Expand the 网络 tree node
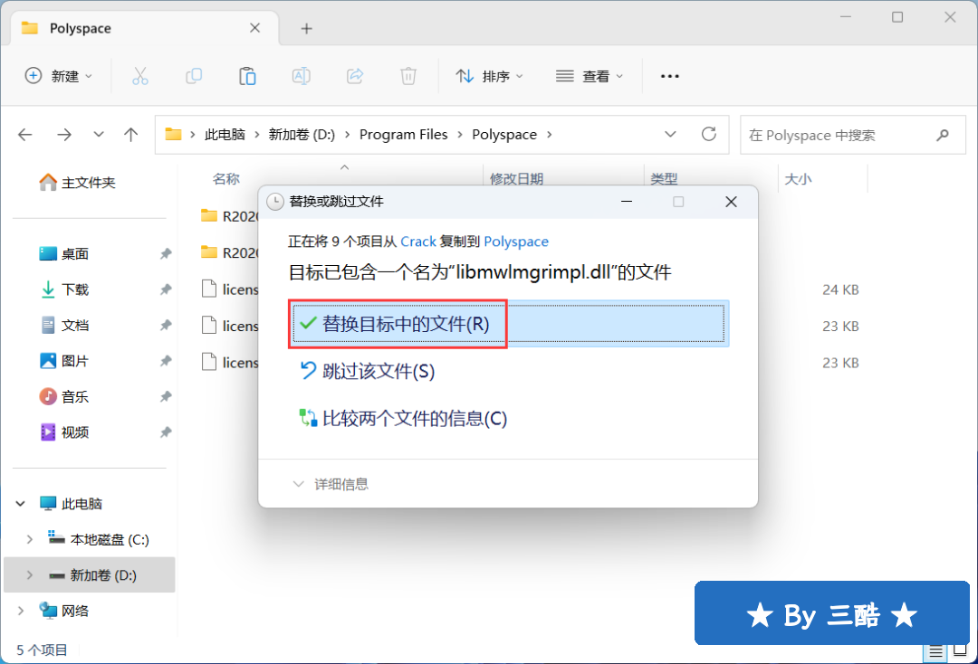 pos(21,611)
